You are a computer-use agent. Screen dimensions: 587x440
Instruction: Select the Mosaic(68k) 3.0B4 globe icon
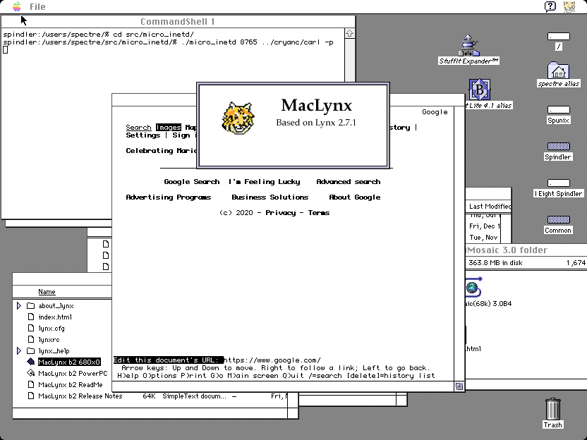pyautogui.click(x=473, y=288)
